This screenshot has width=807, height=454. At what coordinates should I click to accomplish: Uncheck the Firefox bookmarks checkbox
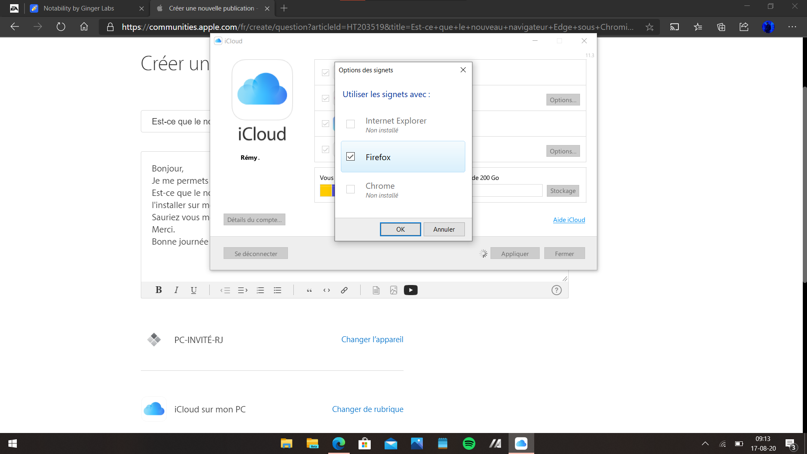351,157
